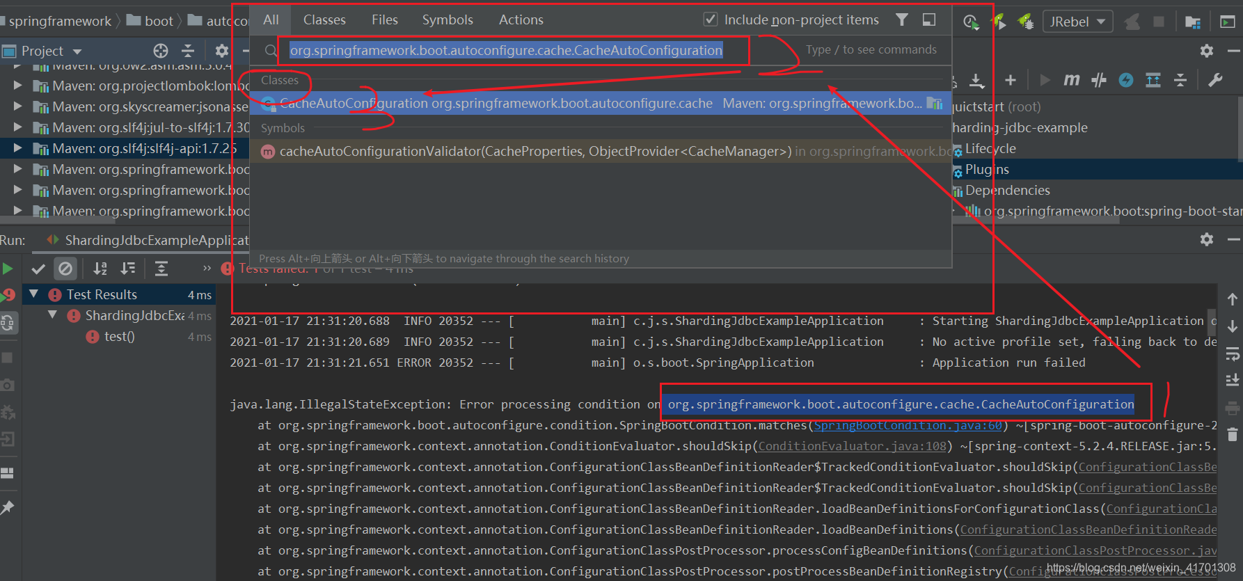Image resolution: width=1243 pixels, height=581 pixels.
Task: Select cacheAutoConfigurationValidator symbol result
Action: [601, 151]
